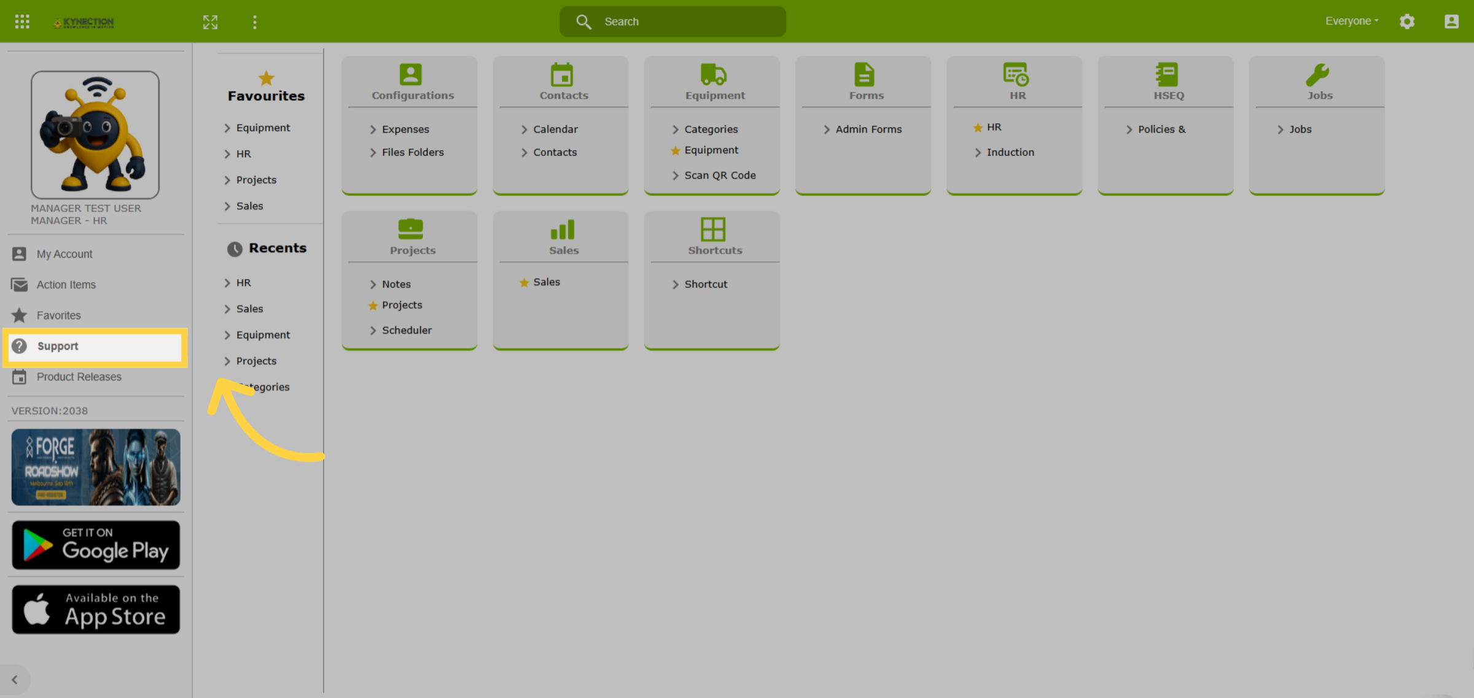Unfavourite HR star in HR card
The image size is (1474, 698).
978,128
